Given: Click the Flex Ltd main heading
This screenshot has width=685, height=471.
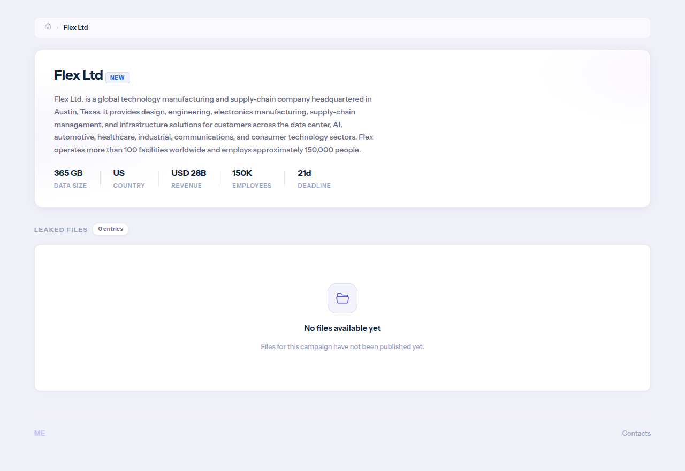Looking at the screenshot, I should [x=78, y=75].
